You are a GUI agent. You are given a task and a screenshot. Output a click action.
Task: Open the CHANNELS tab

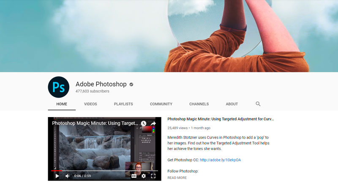[199, 104]
